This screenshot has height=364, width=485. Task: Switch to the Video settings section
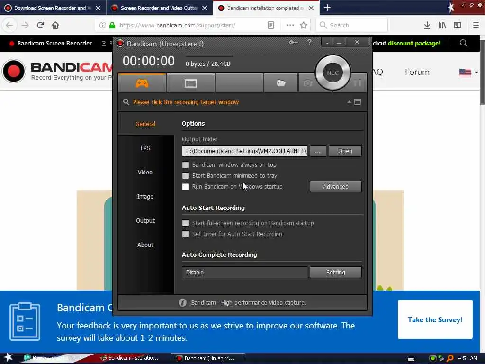click(x=145, y=172)
